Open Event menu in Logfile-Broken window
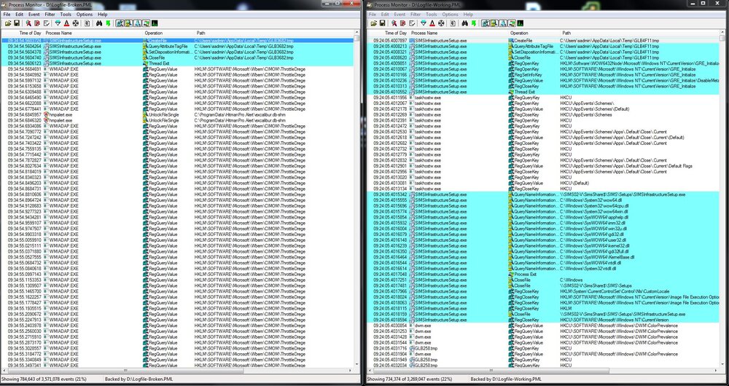729x386 pixels. 34,15
